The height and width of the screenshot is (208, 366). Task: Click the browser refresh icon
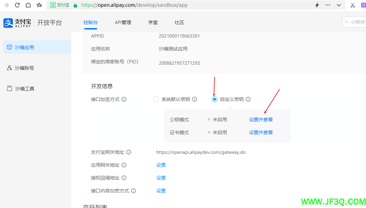point(17,5)
